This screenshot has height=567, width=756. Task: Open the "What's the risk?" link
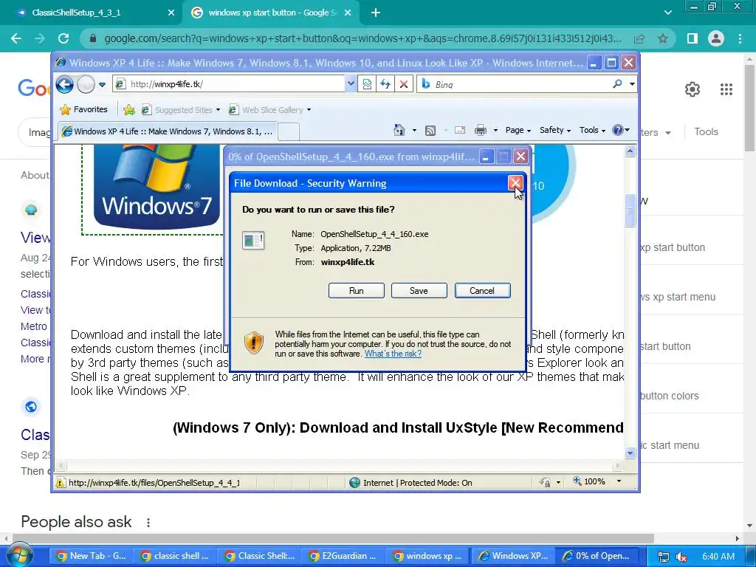(393, 354)
